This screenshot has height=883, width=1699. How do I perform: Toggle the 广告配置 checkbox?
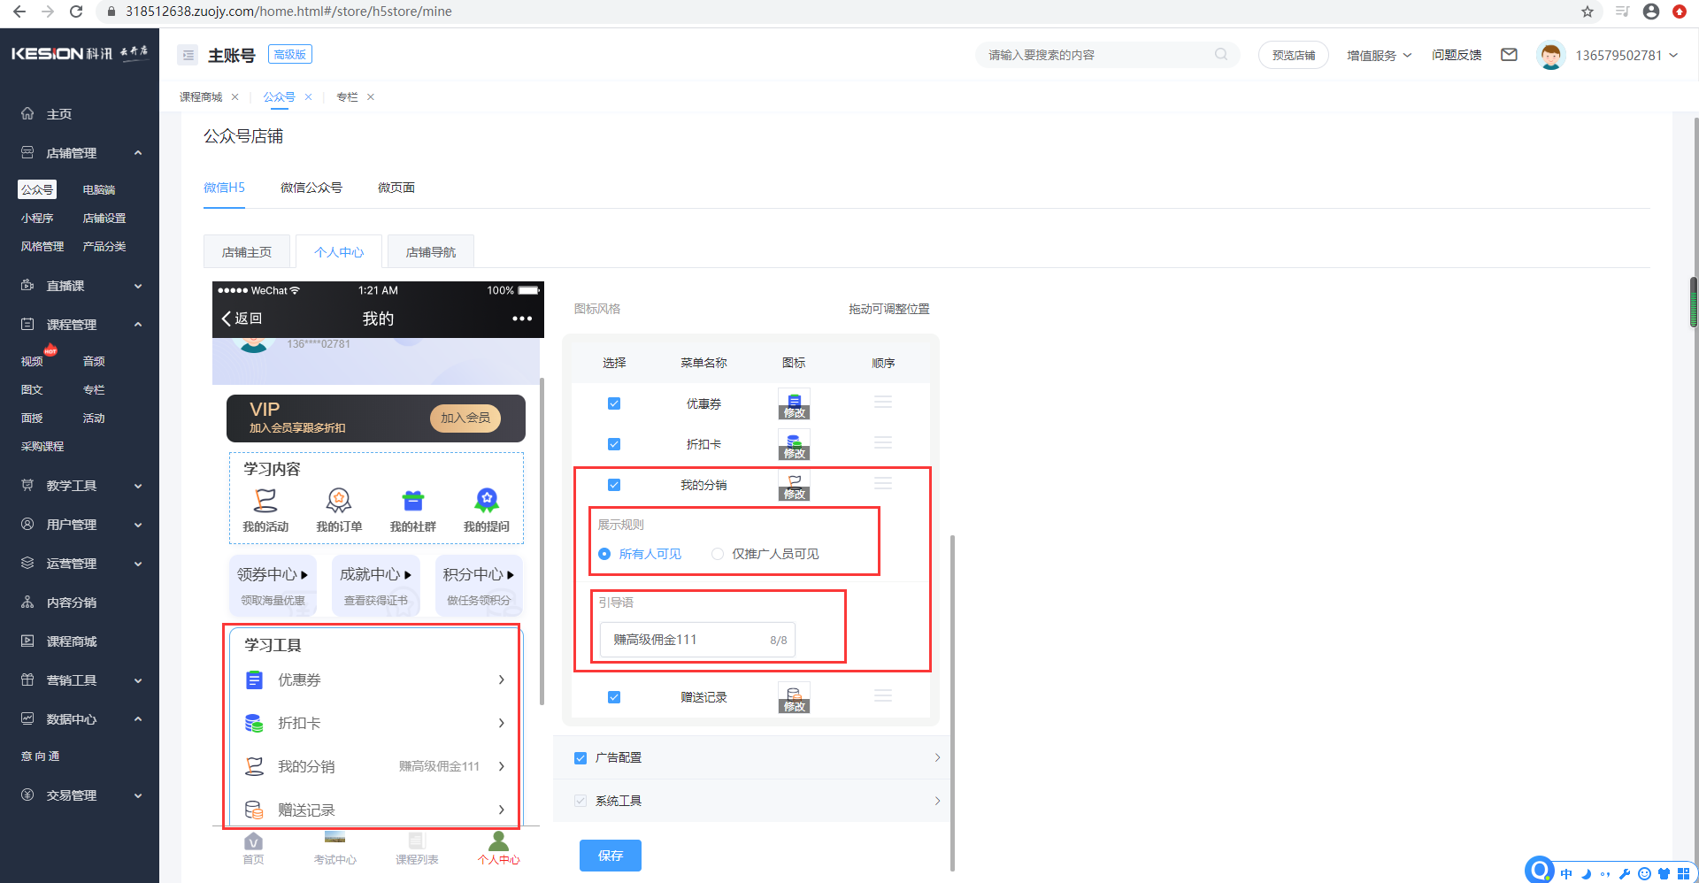coord(580,758)
